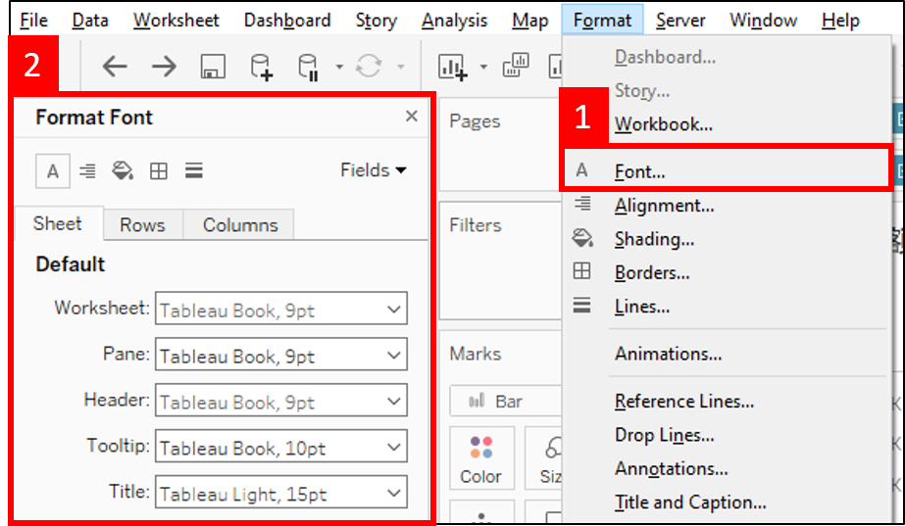This screenshot has width=905, height=526.
Task: Click the Undo back arrow in toolbar
Action: tap(115, 67)
